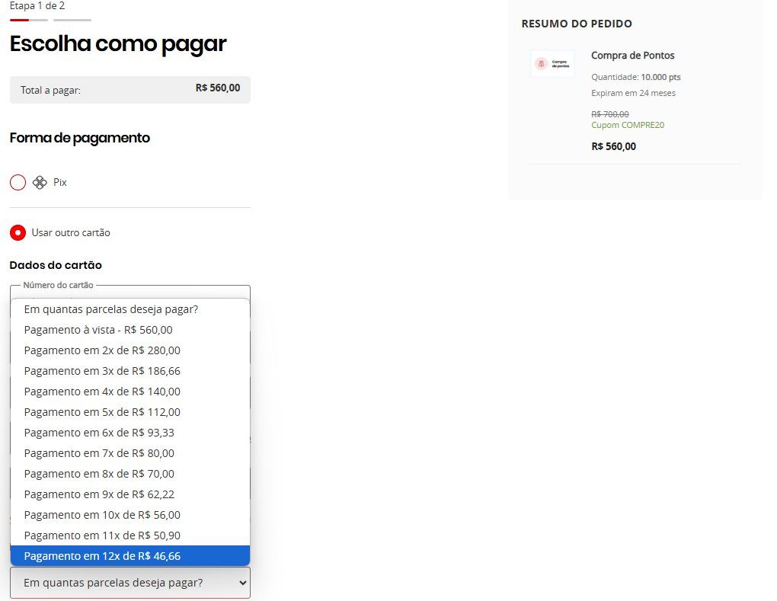Select the Pix payment radio button
The image size is (777, 601).
point(18,182)
